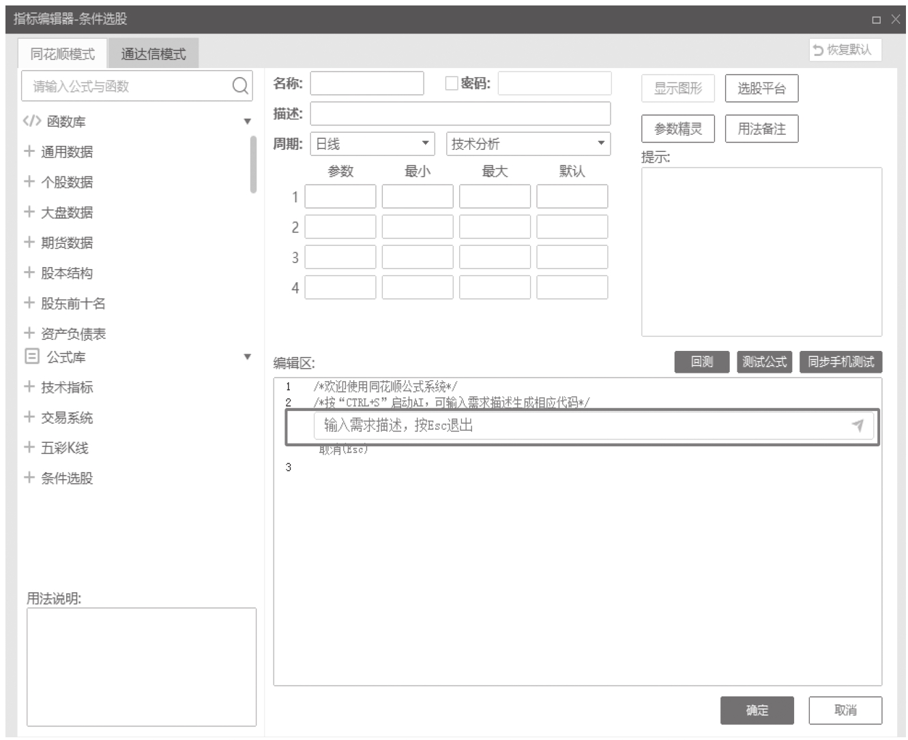Click the 密码 input field
This screenshot has width=908, height=740.
tap(555, 83)
